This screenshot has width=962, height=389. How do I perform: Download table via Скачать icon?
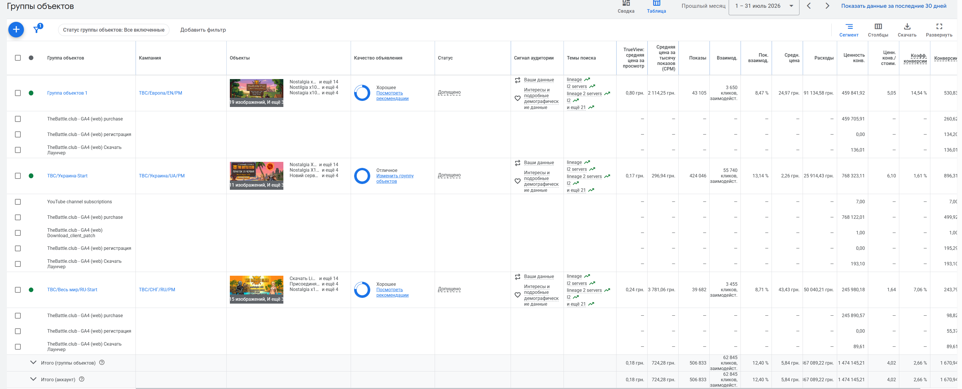907,30
